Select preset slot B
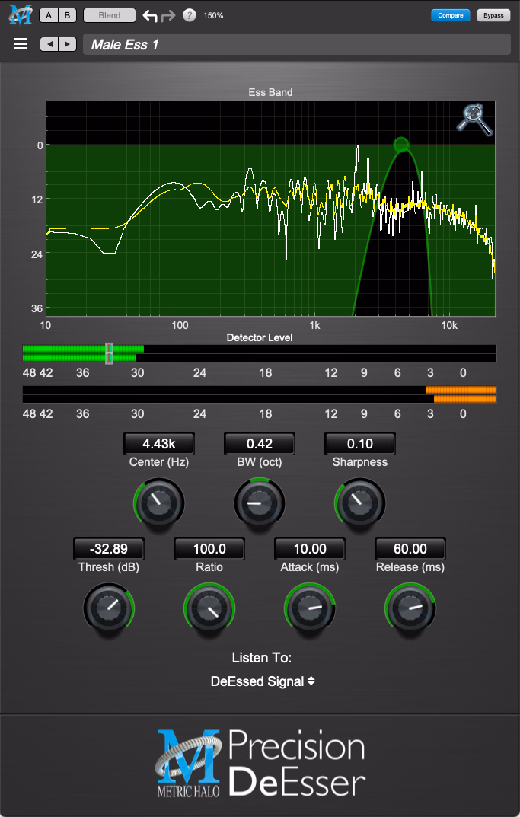520x817 pixels. coord(67,15)
